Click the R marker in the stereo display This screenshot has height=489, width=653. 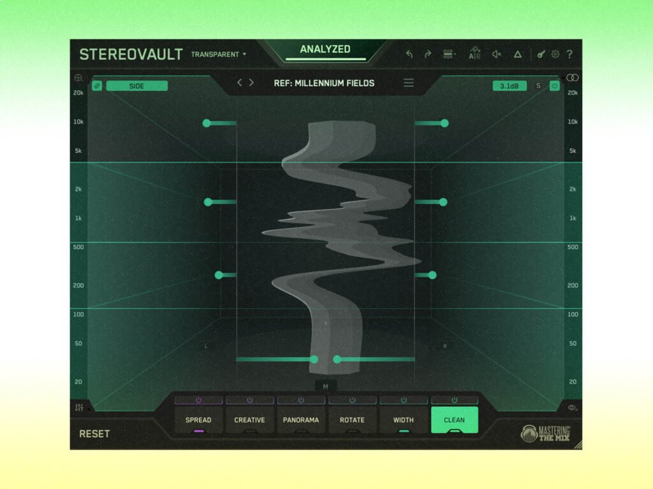444,346
